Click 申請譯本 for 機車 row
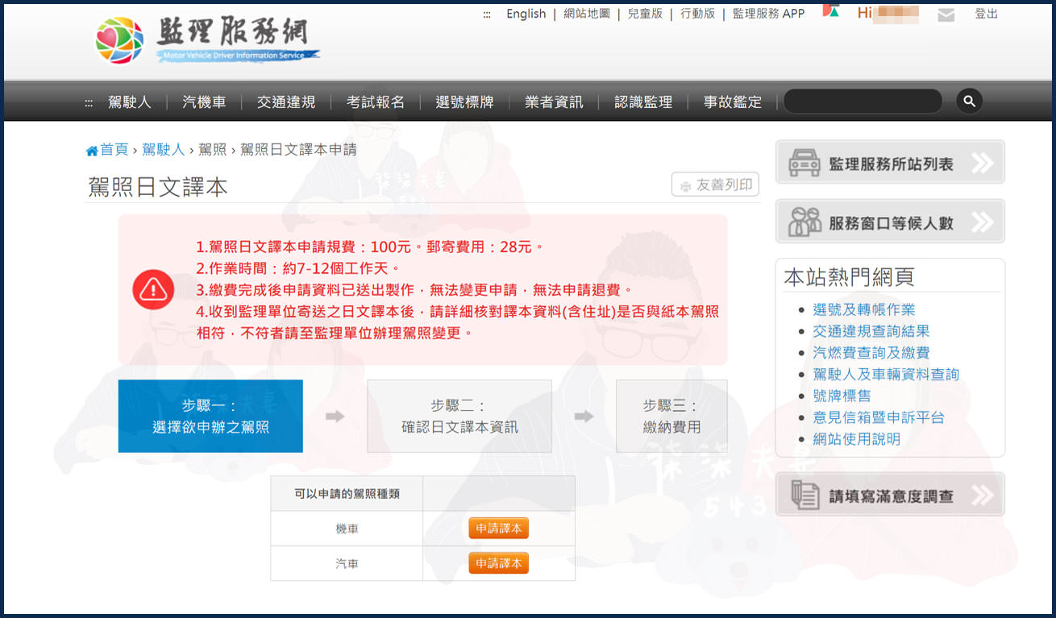Screen dimensions: 1056x618 point(498,529)
